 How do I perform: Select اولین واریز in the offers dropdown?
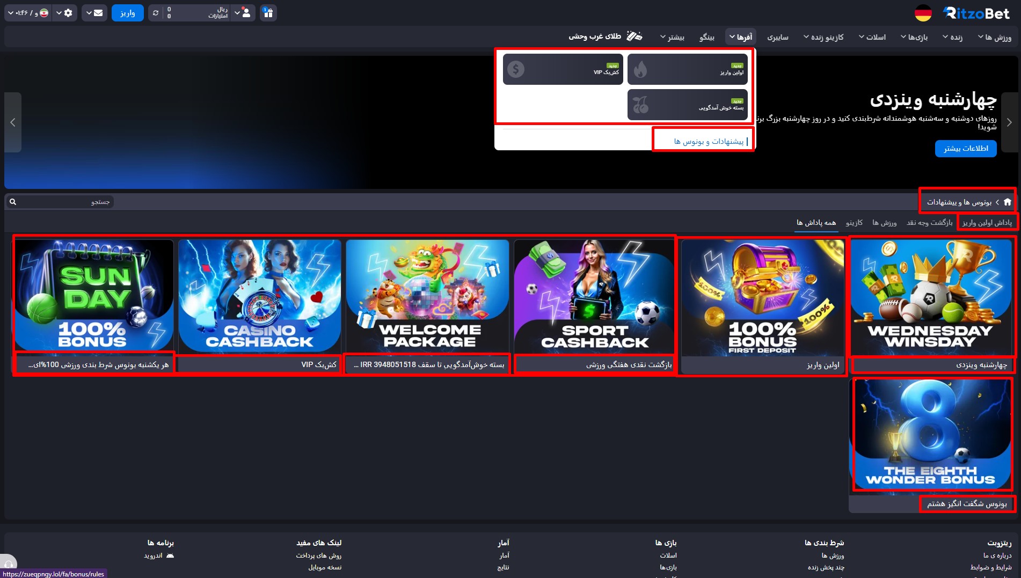(x=688, y=69)
